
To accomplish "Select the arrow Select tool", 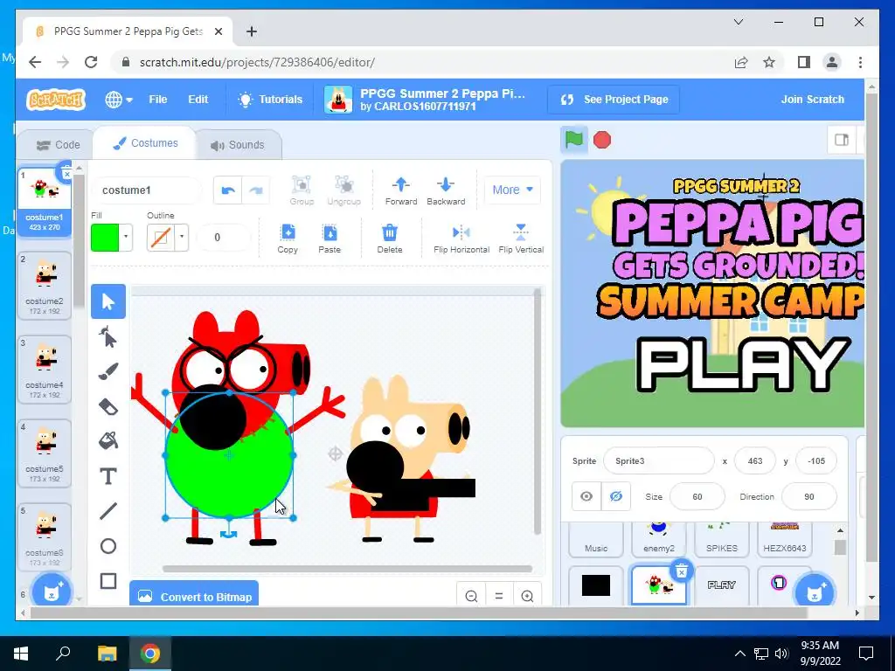I will tap(108, 301).
